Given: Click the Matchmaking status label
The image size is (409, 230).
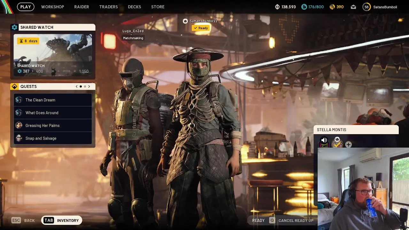Looking at the screenshot, I should coord(133,38).
